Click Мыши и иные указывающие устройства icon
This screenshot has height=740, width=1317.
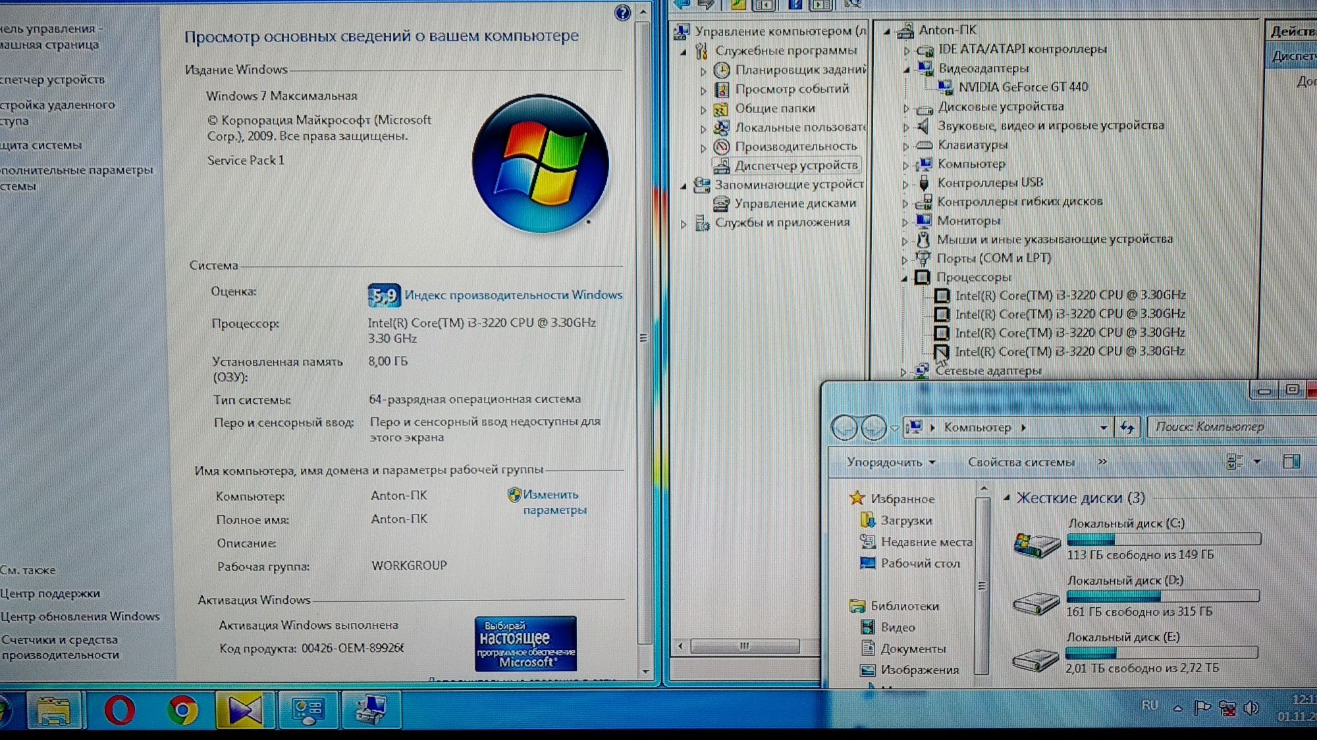coord(923,239)
